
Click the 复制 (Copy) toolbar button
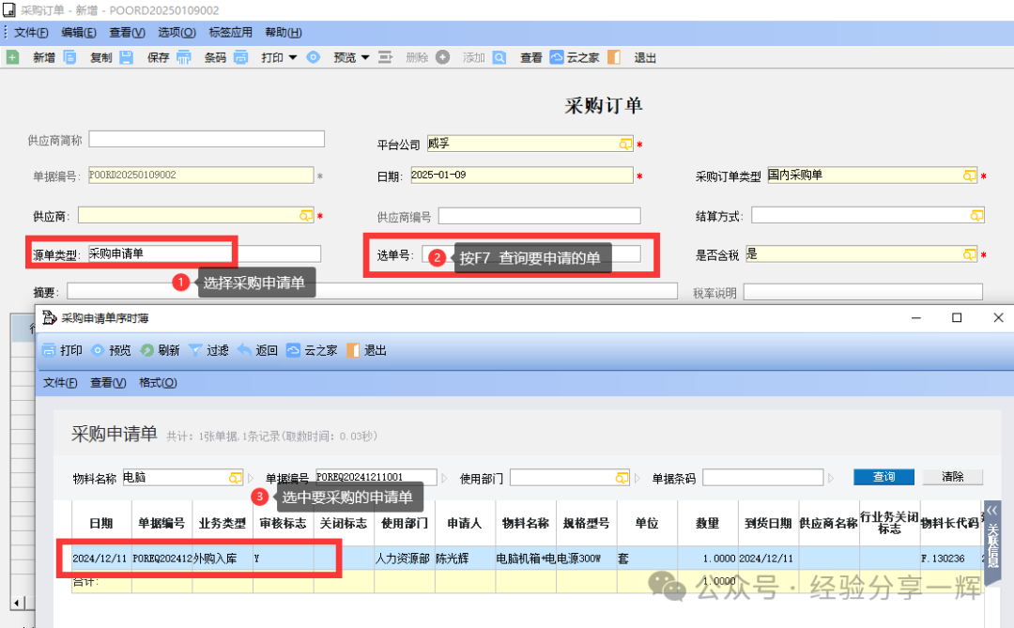[x=100, y=57]
